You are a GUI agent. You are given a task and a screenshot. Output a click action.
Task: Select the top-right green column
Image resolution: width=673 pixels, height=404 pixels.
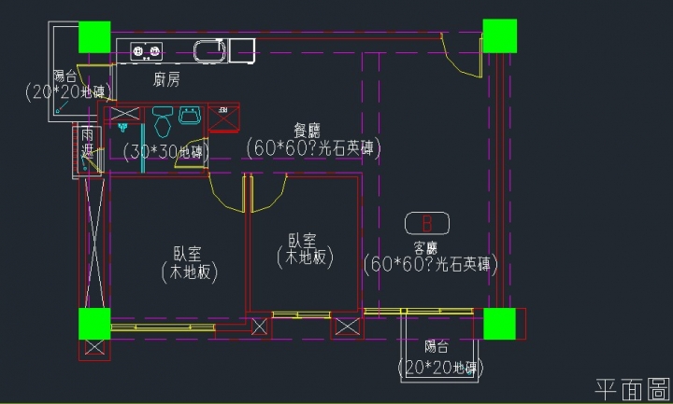(499, 35)
